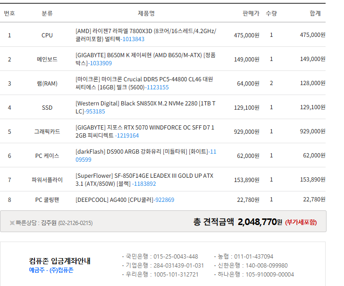Image resolution: width=344 pixels, height=286 pixels.
Task: Open product link 953185 for SN850X SSD
Action: 95,112
